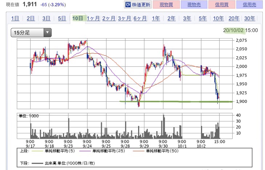The width and height of the screenshot is (265, 170).
Task: Click the 1,900 price axis label
Action: pos(241,101)
